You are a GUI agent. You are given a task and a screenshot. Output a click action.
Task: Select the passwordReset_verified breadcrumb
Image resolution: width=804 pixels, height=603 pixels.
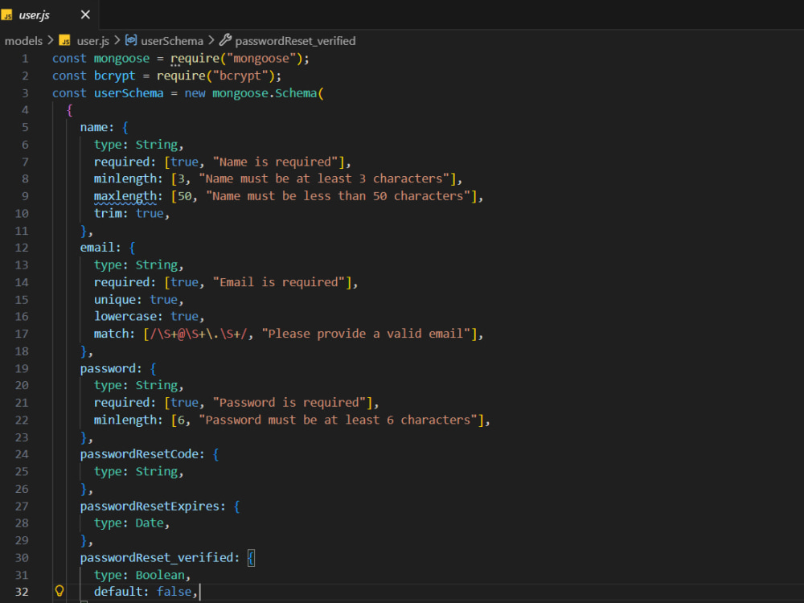point(295,41)
